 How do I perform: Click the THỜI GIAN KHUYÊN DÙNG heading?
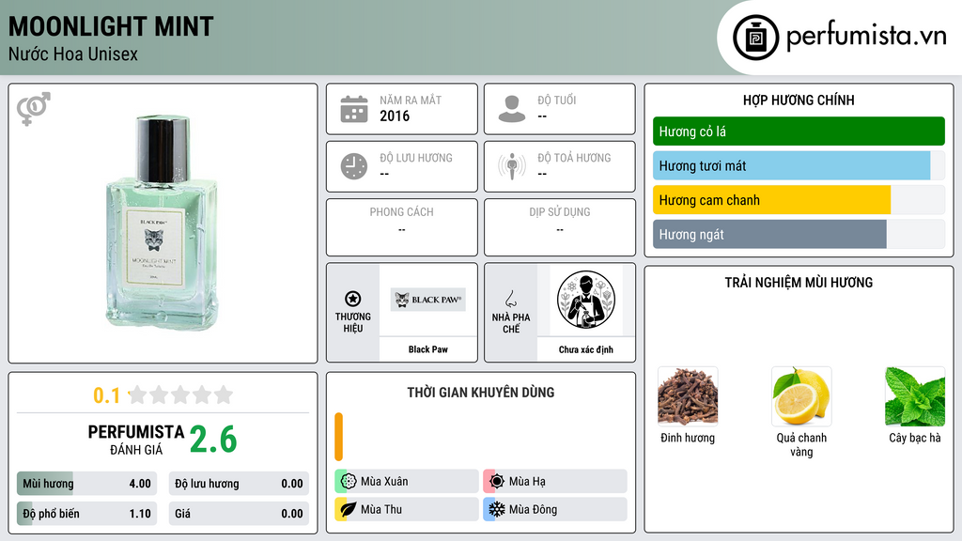pos(481,392)
